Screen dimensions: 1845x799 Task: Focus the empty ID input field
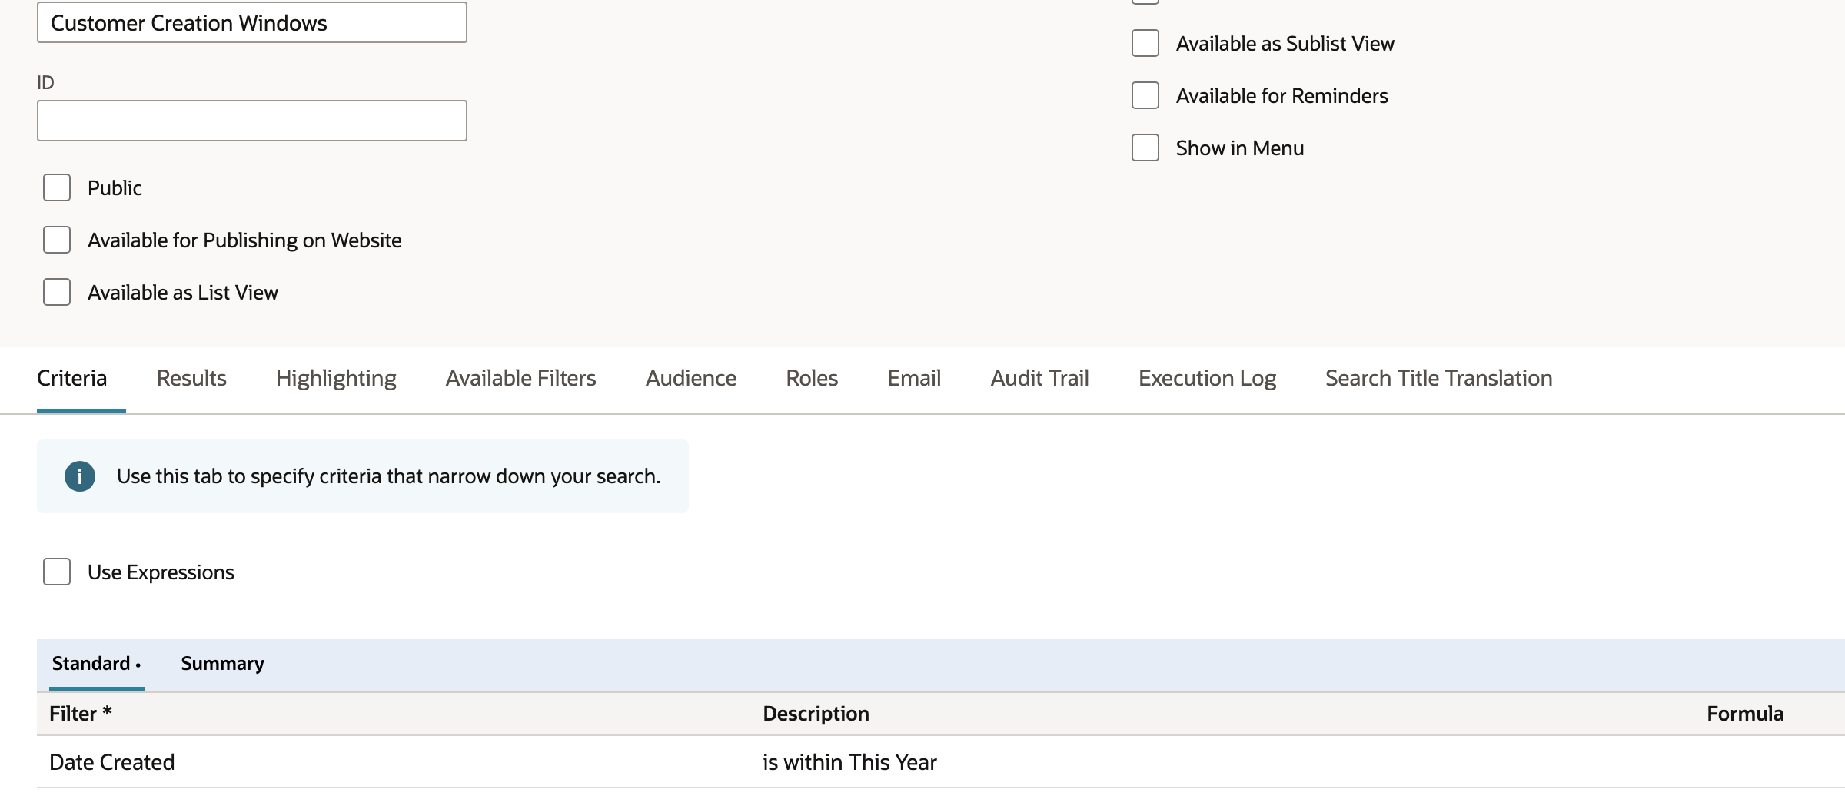pyautogui.click(x=252, y=121)
